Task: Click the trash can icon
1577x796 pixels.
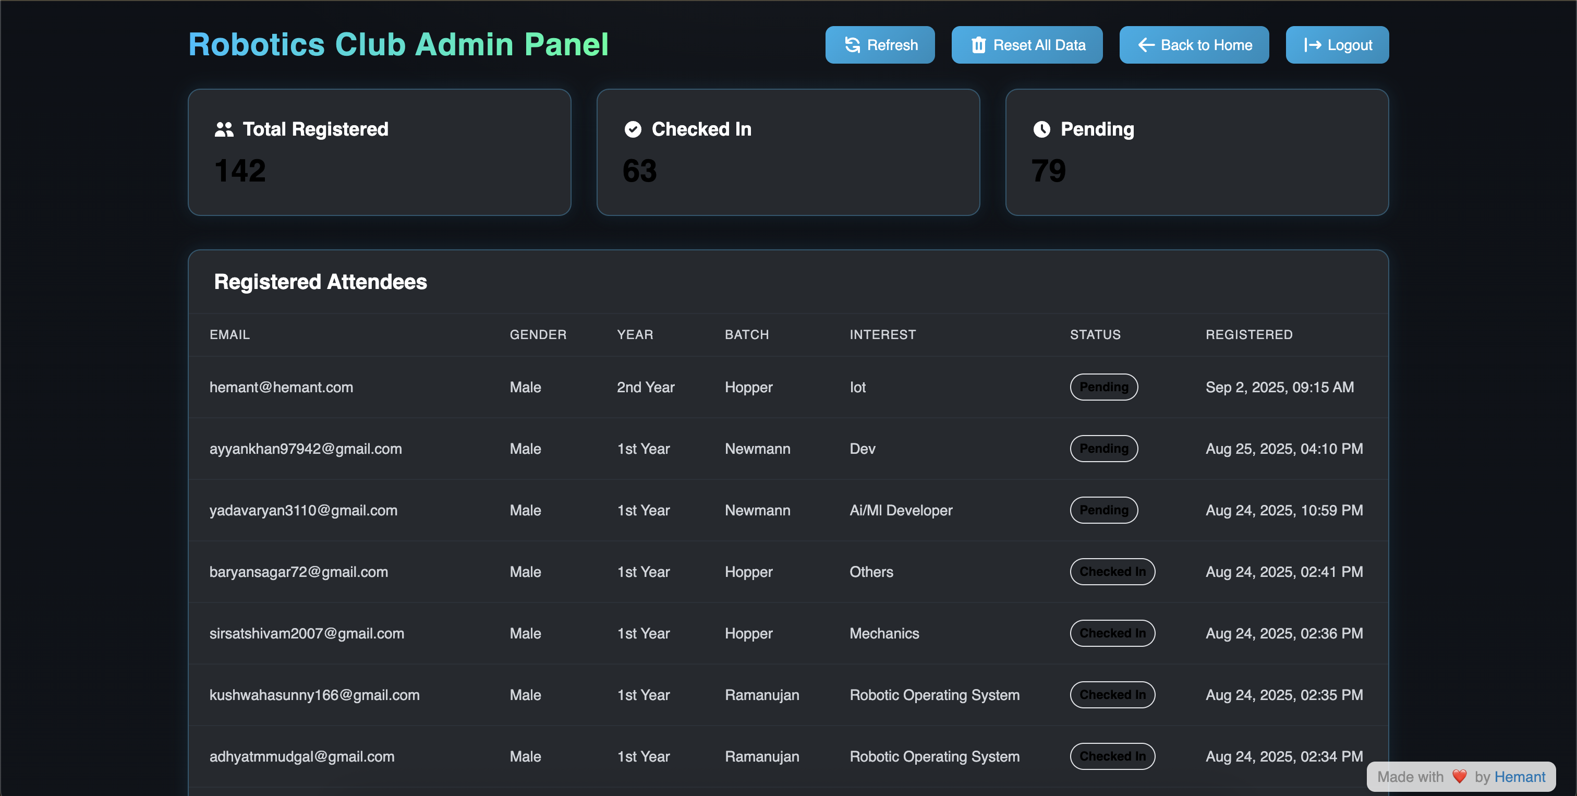Action: pos(978,45)
